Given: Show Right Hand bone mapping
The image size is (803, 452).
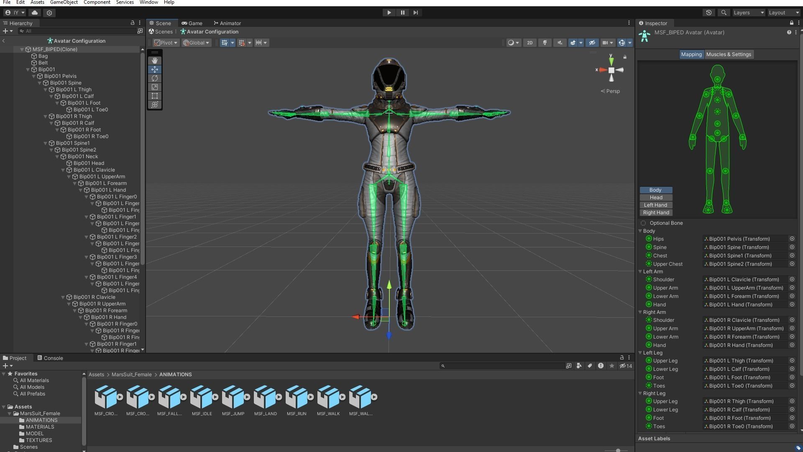Looking at the screenshot, I should (x=656, y=213).
